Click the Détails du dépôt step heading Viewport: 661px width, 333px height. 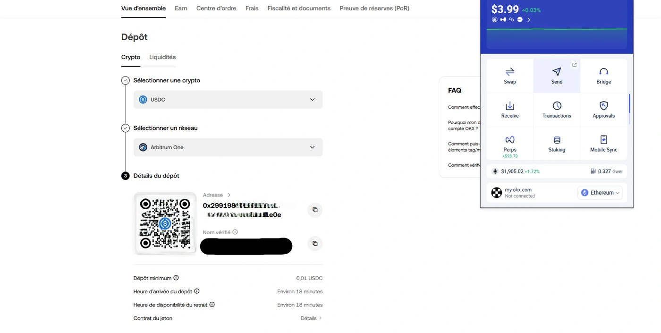click(x=156, y=176)
